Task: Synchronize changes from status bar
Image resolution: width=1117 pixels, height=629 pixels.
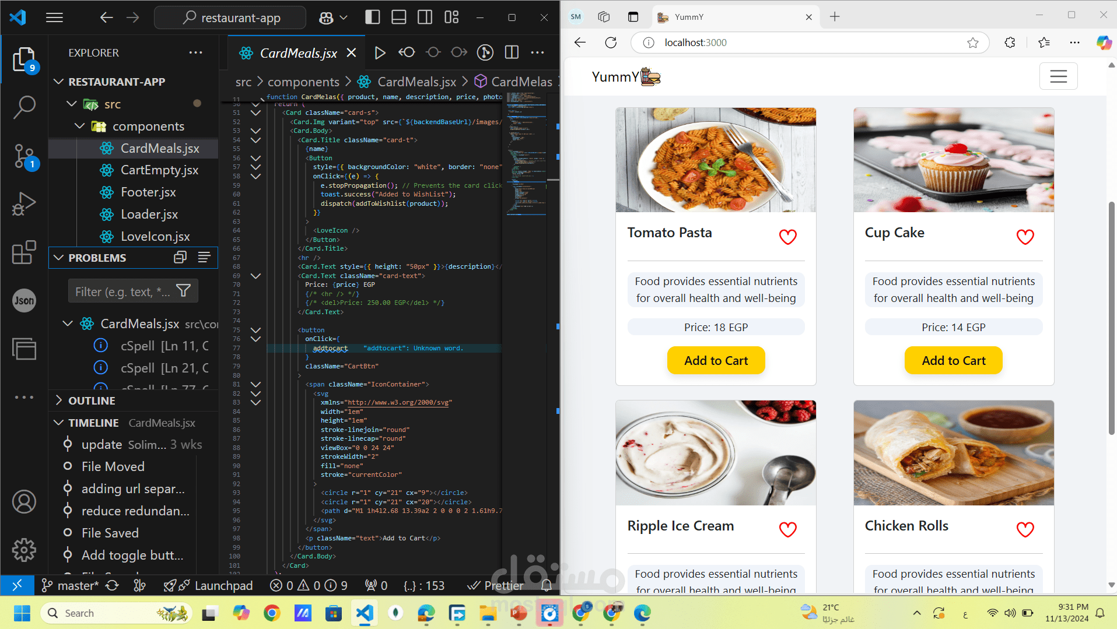Action: click(x=113, y=585)
